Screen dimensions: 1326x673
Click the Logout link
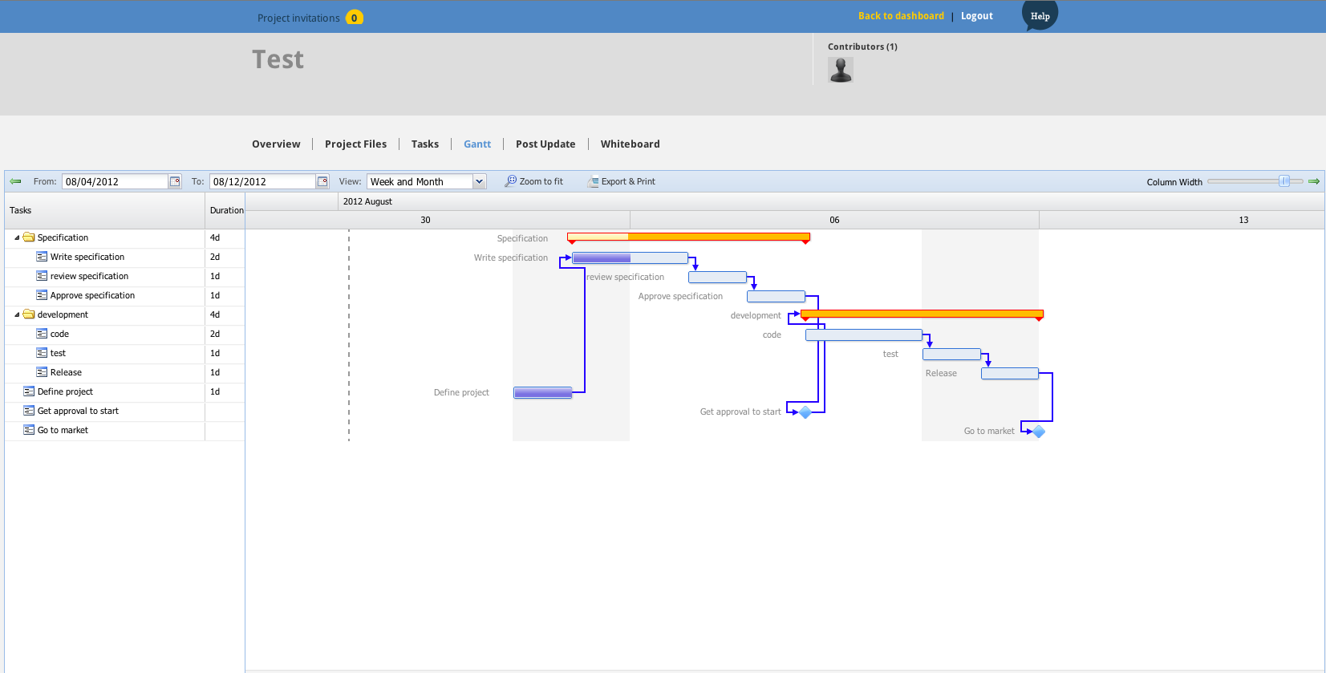click(977, 16)
